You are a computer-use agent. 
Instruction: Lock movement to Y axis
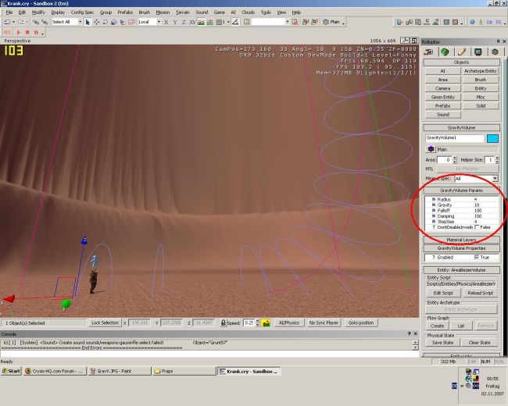pos(174,22)
